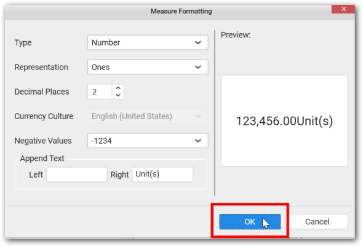Click the chevron arrow of the Type field
This screenshot has width=363, height=247.
pyautogui.click(x=198, y=42)
